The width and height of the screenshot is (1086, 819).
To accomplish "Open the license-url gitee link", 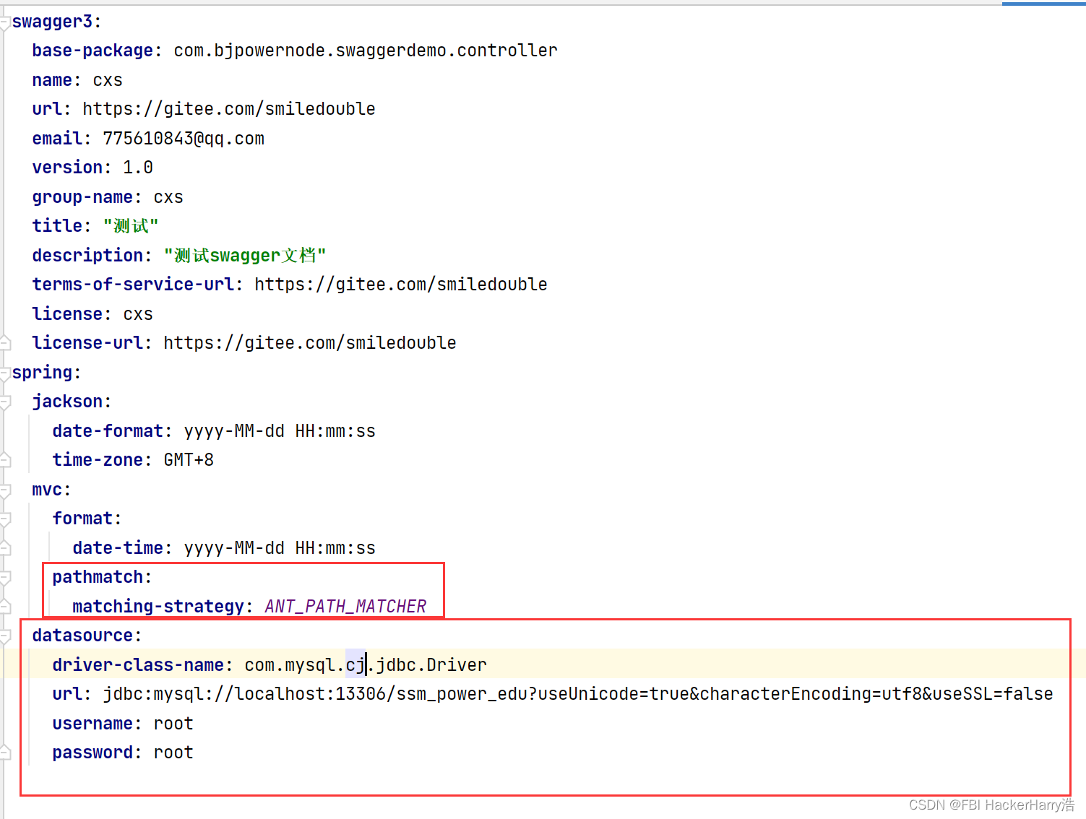I will point(310,343).
